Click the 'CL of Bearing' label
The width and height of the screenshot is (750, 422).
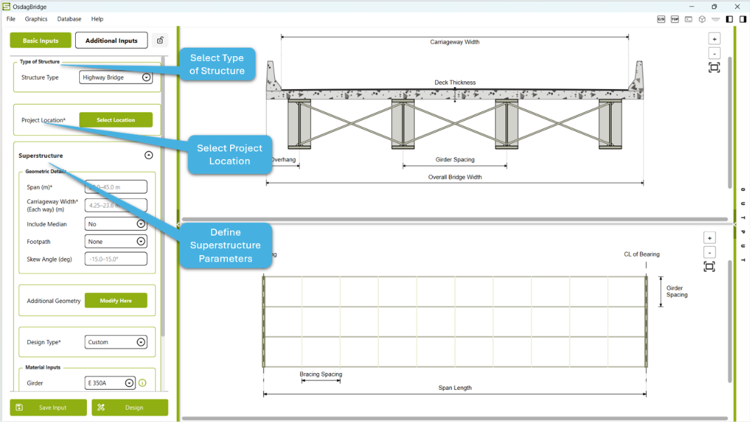[641, 254]
